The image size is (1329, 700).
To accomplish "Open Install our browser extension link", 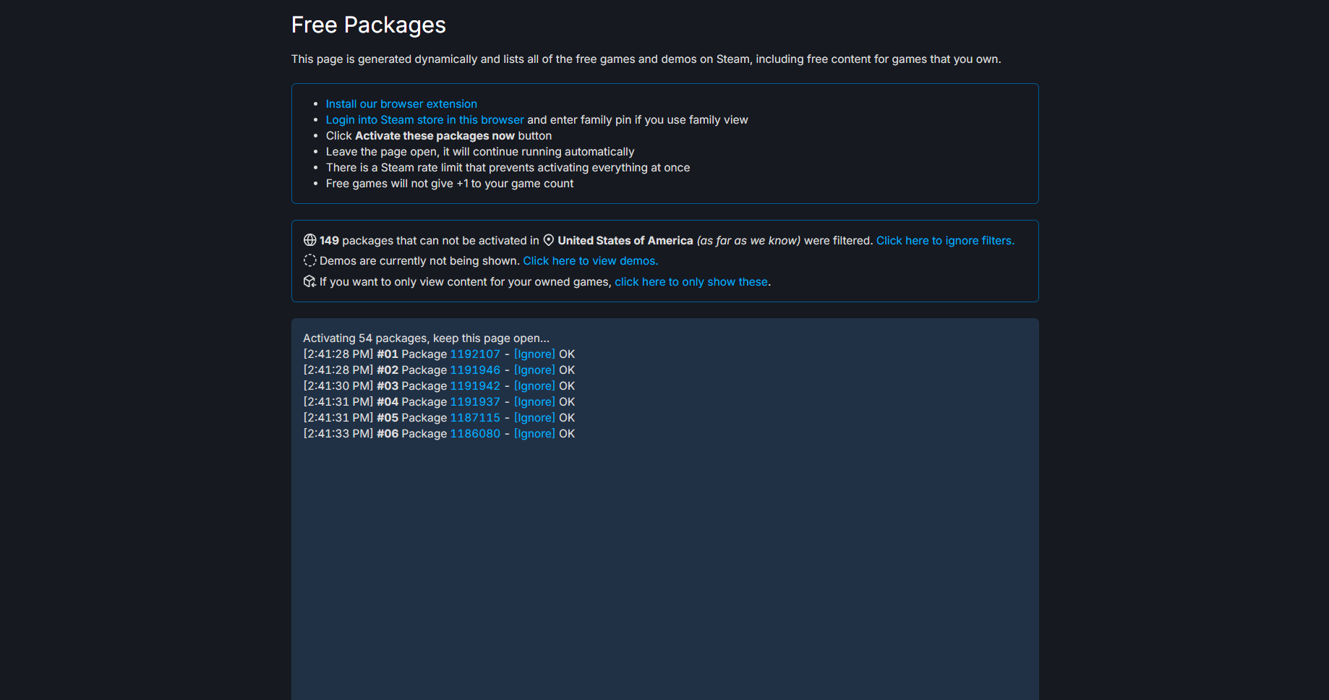I will (x=401, y=104).
